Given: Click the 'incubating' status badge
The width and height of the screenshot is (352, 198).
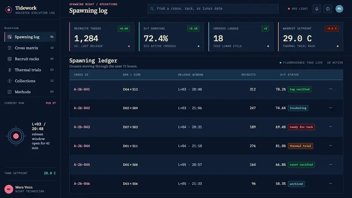Looking at the screenshot, I should pos(298,108).
